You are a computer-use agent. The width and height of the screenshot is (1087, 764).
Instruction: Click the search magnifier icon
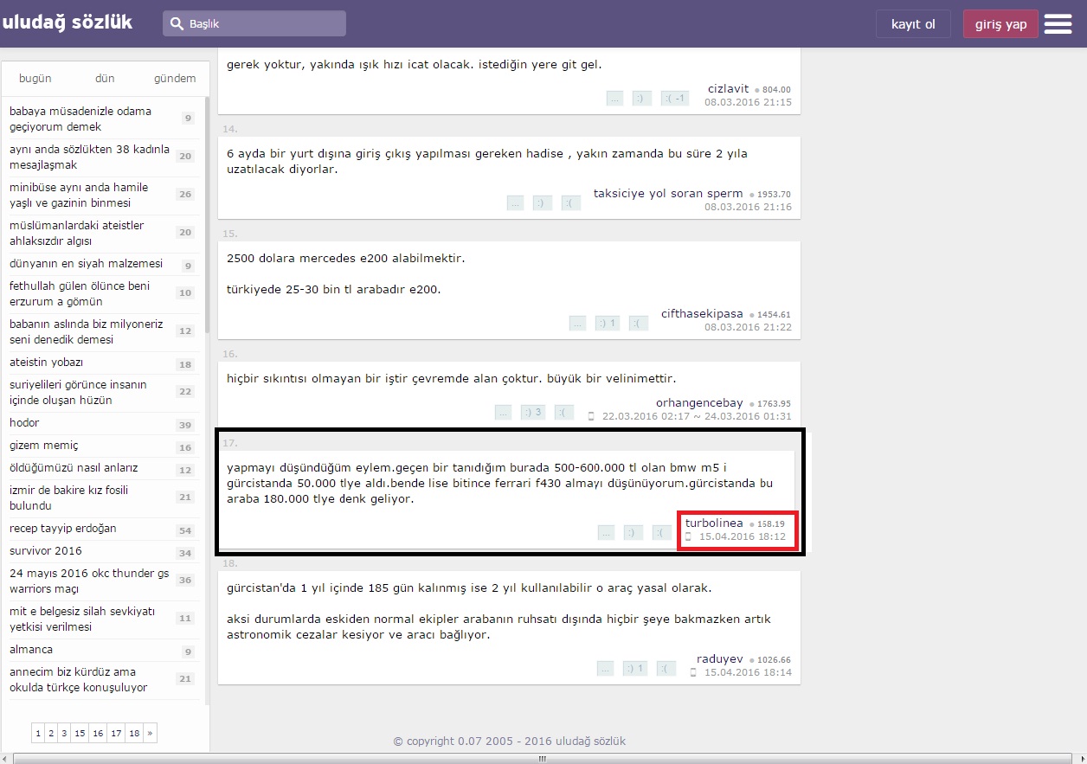[177, 24]
